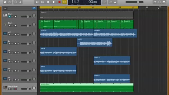
Task: Click the Grand Organ track volume slider
Action: (x=26, y=89)
